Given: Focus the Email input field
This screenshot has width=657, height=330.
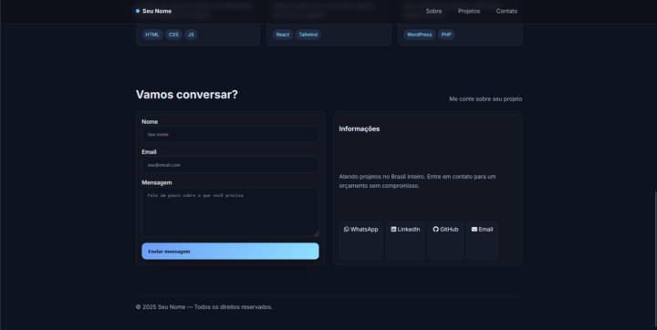Looking at the screenshot, I should 230,165.
